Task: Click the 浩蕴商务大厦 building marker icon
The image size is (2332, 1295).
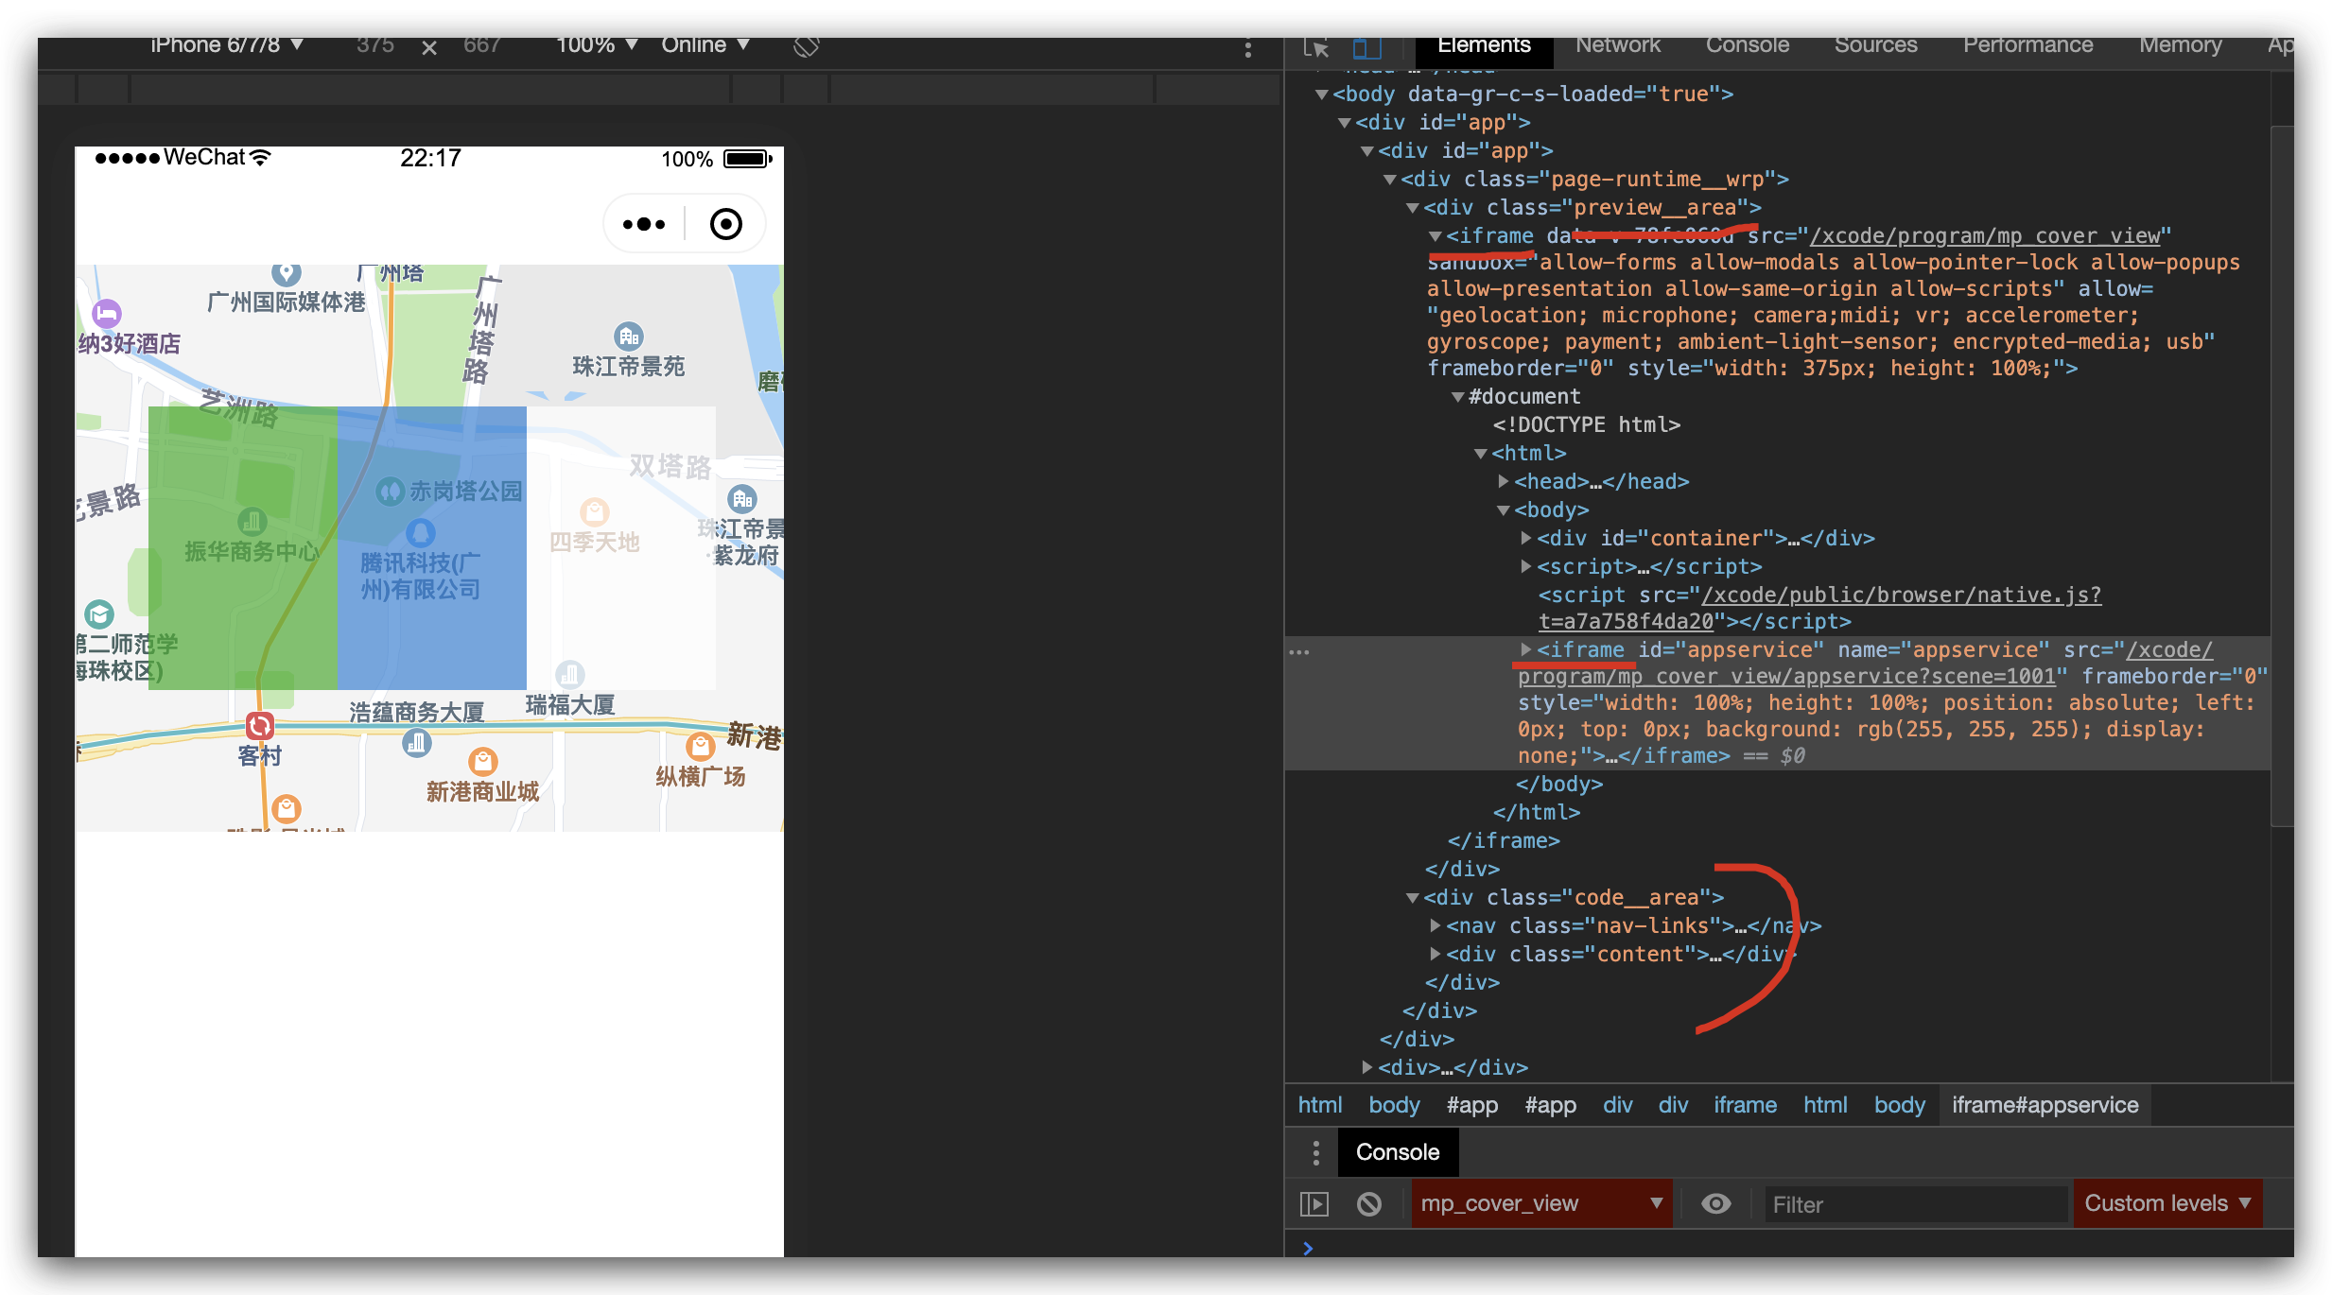Action: [x=416, y=743]
